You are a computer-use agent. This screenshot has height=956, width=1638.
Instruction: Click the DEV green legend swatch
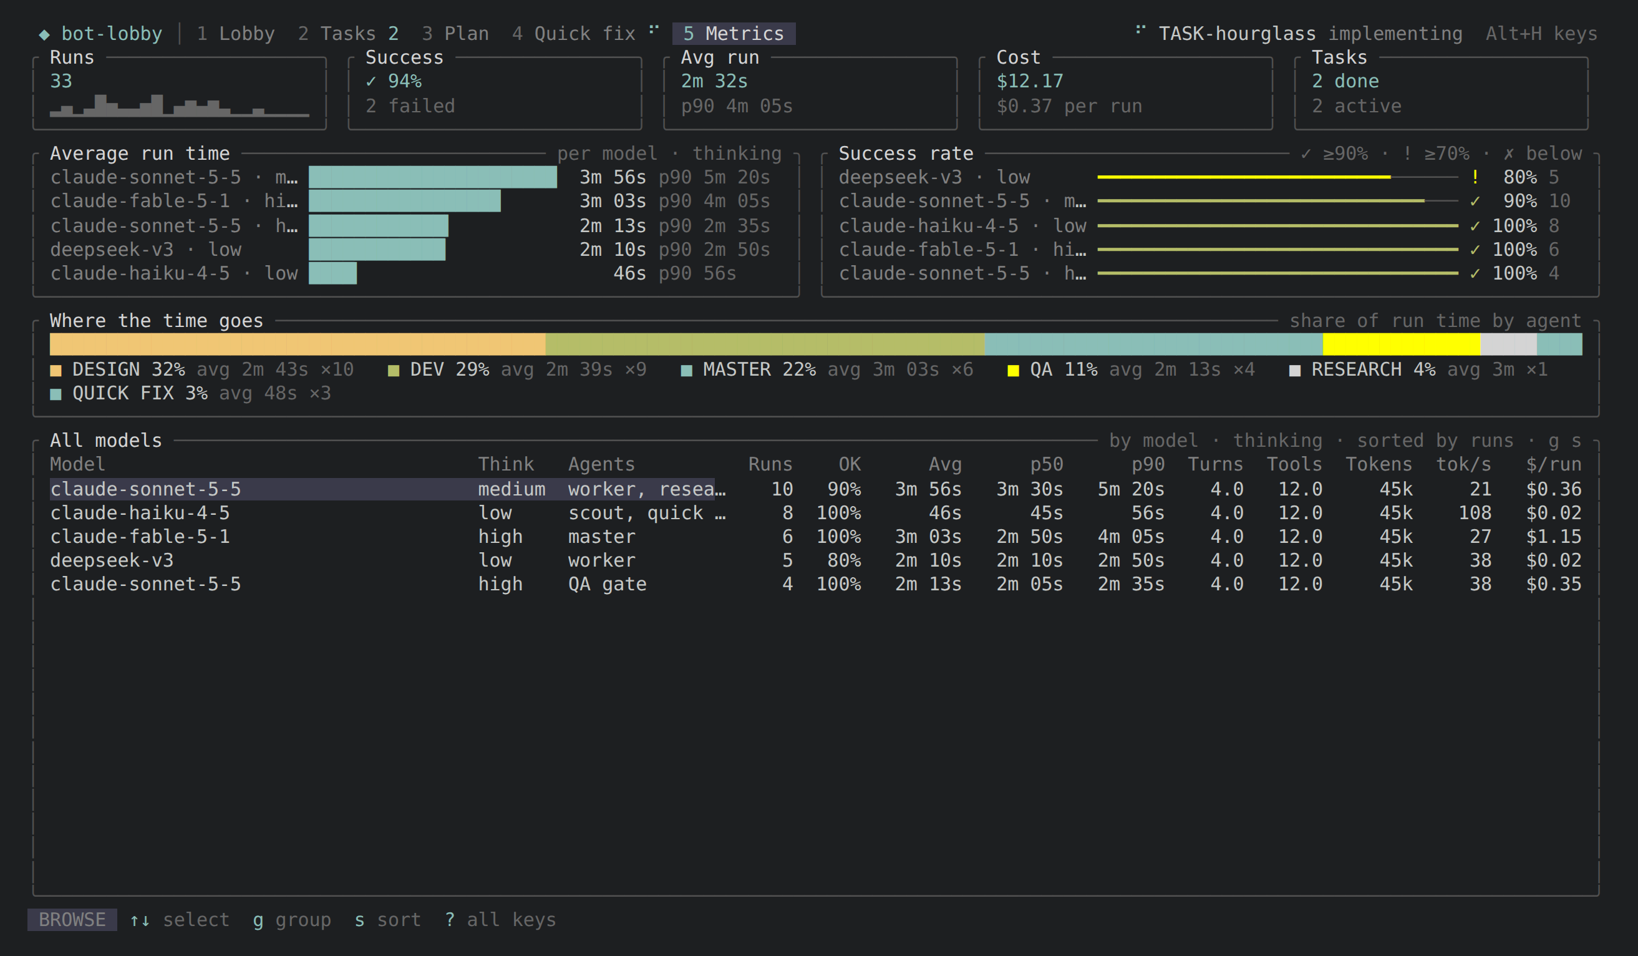(393, 371)
